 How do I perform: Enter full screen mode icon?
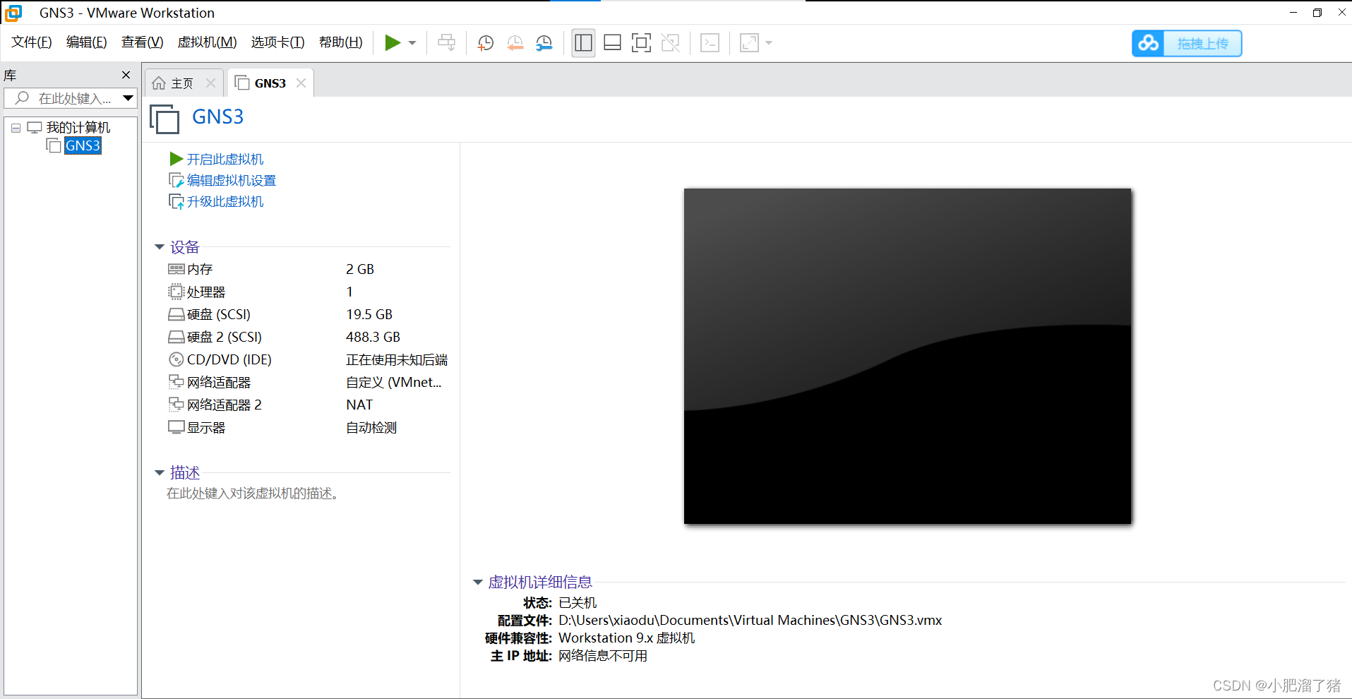tap(641, 43)
